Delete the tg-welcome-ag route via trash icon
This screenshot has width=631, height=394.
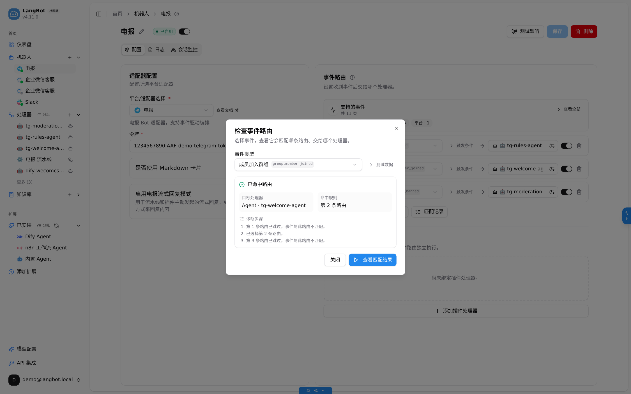(x=579, y=169)
